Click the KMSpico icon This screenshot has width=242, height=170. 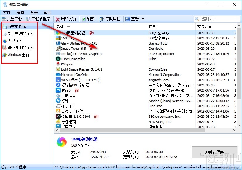(x=58, y=64)
